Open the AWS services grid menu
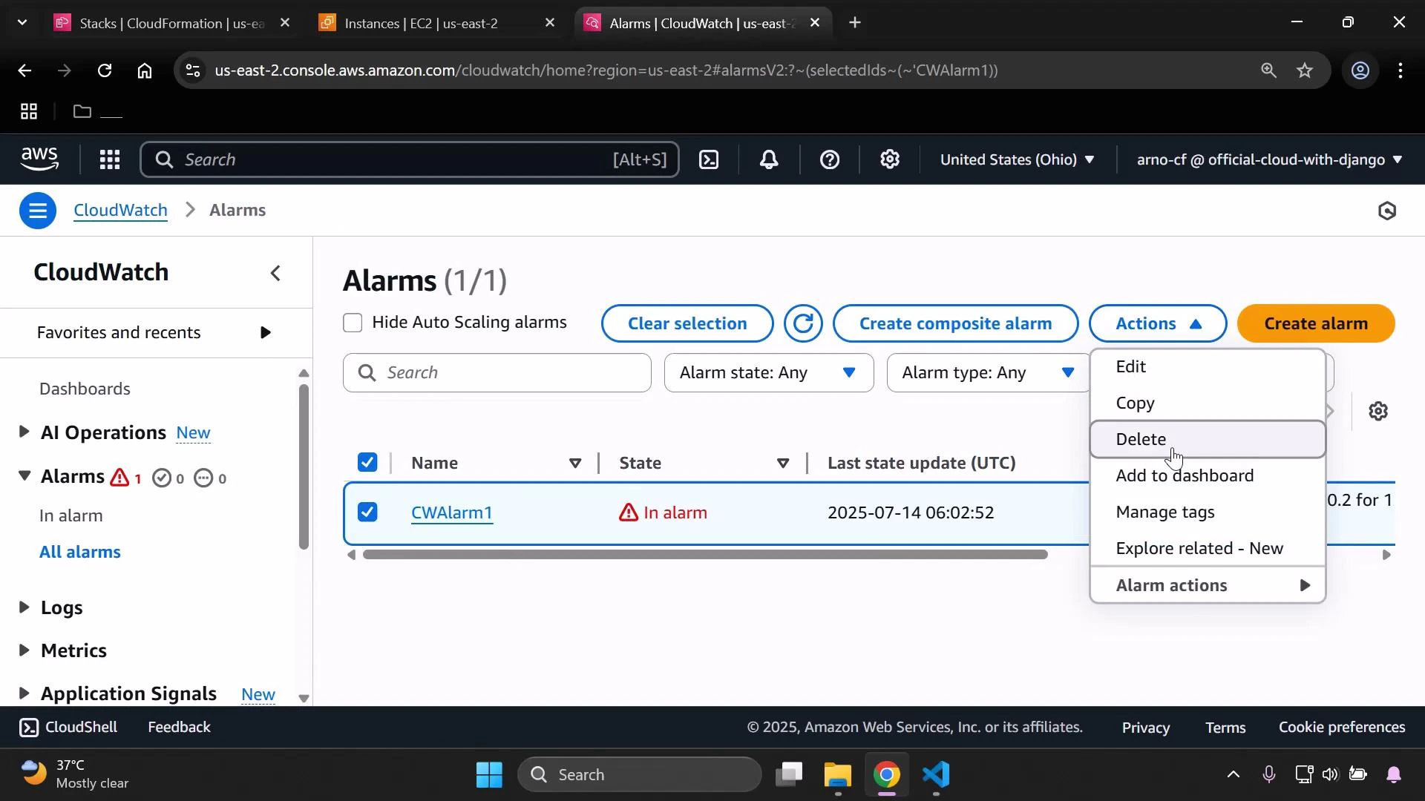 point(109,159)
